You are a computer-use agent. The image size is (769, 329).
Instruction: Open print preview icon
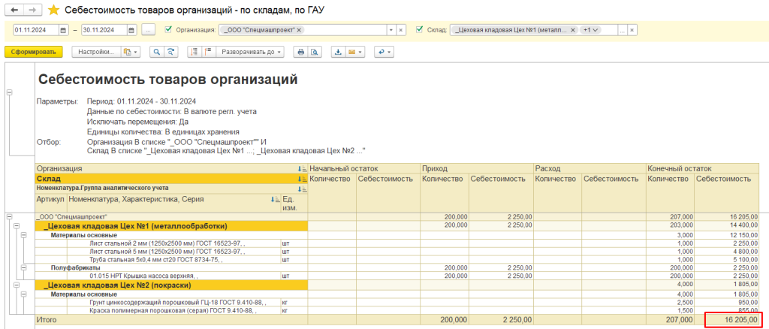click(x=314, y=52)
